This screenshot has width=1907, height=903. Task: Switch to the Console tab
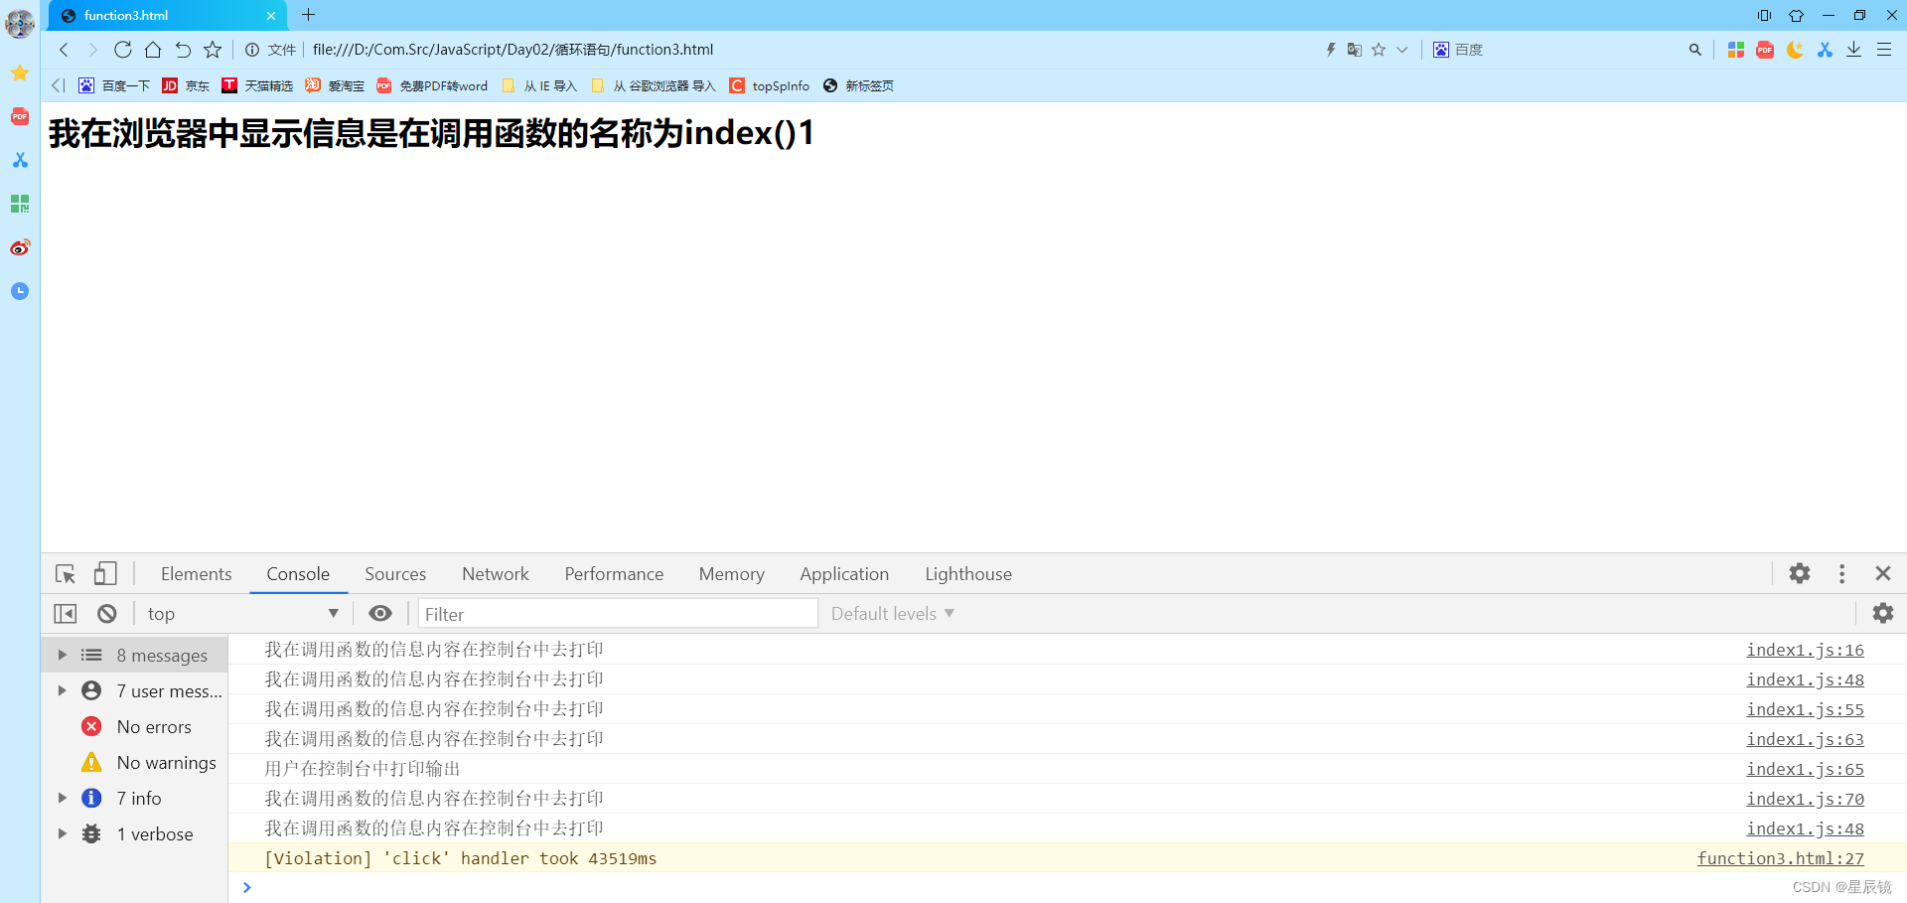[x=298, y=574]
